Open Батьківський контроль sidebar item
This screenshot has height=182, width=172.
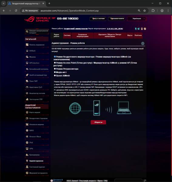(37, 69)
